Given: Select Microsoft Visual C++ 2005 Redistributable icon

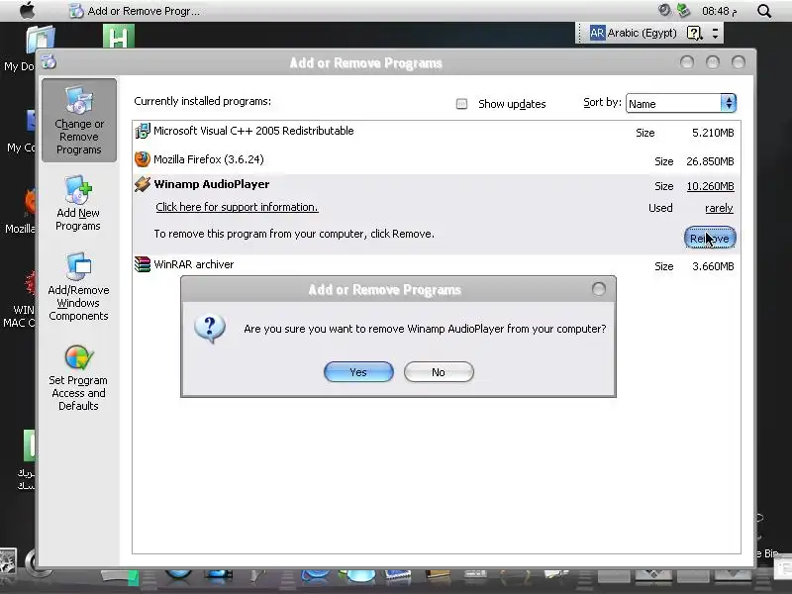Looking at the screenshot, I should point(143,131).
